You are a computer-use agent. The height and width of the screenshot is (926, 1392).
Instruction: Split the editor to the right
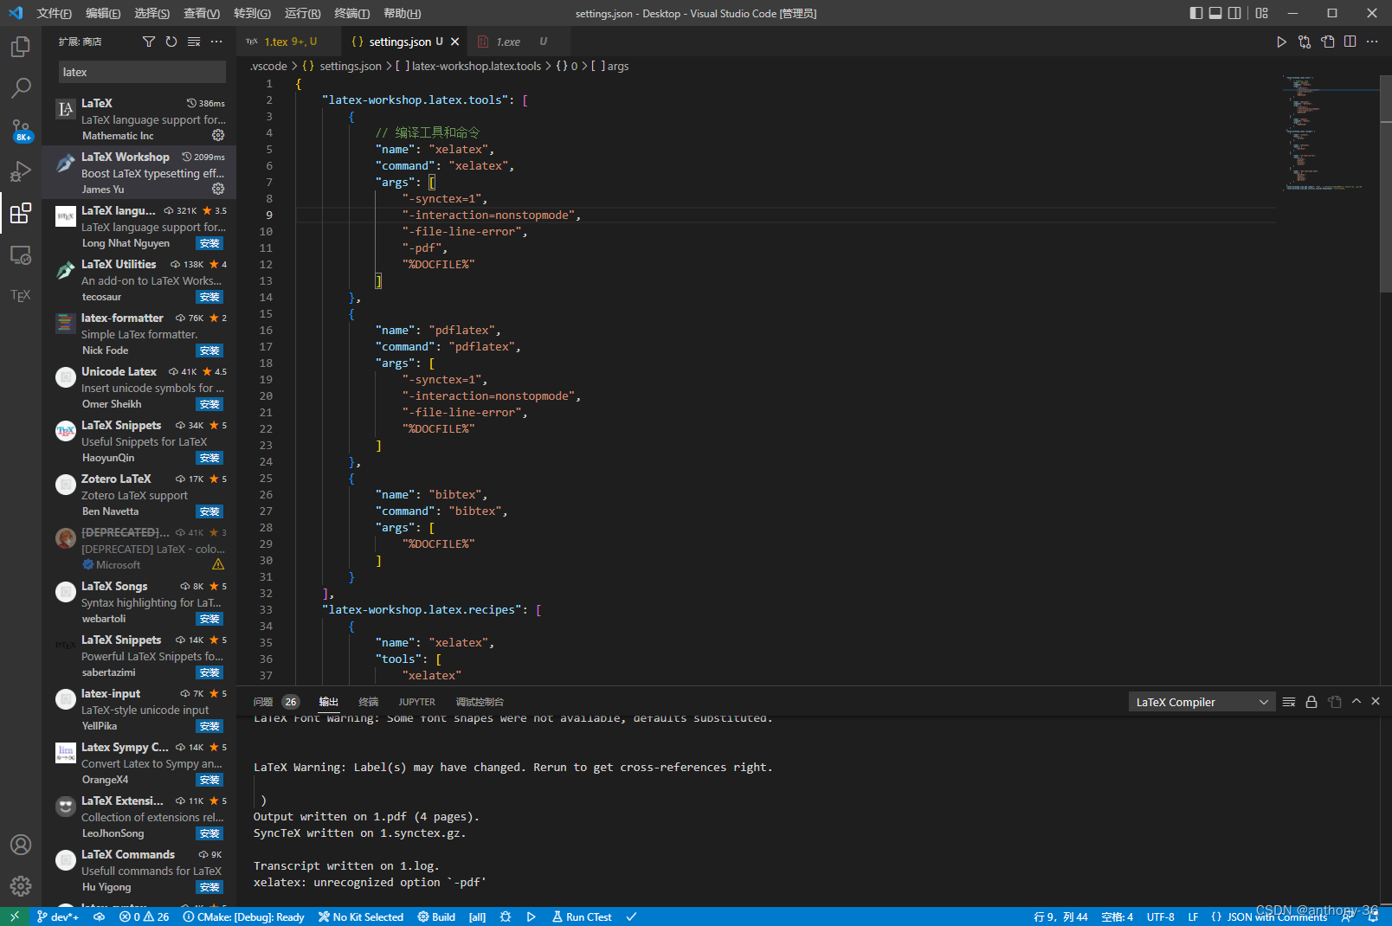pos(1350,42)
